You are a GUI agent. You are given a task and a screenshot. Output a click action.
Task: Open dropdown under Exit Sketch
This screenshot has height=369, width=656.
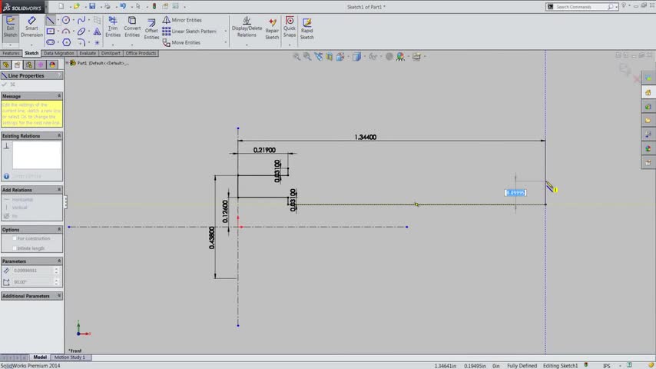(x=11, y=45)
